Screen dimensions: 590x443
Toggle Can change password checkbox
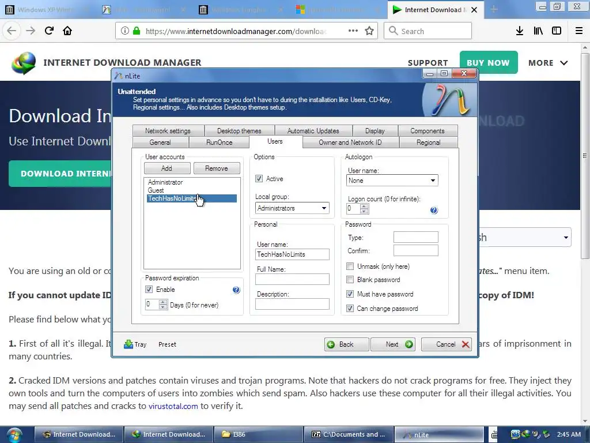(x=350, y=309)
